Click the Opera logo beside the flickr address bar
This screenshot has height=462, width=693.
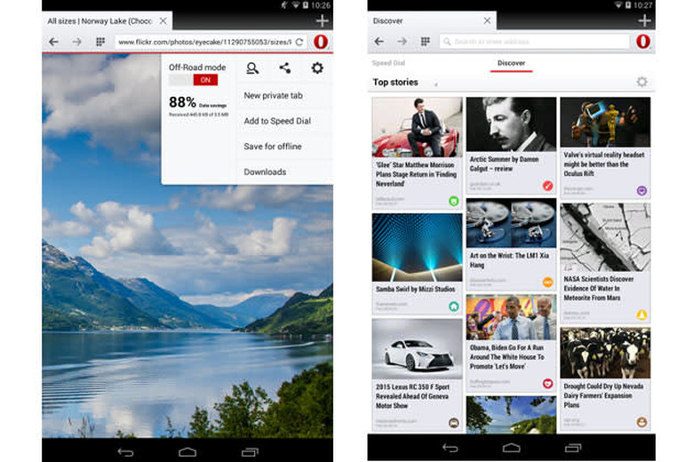[x=320, y=42]
